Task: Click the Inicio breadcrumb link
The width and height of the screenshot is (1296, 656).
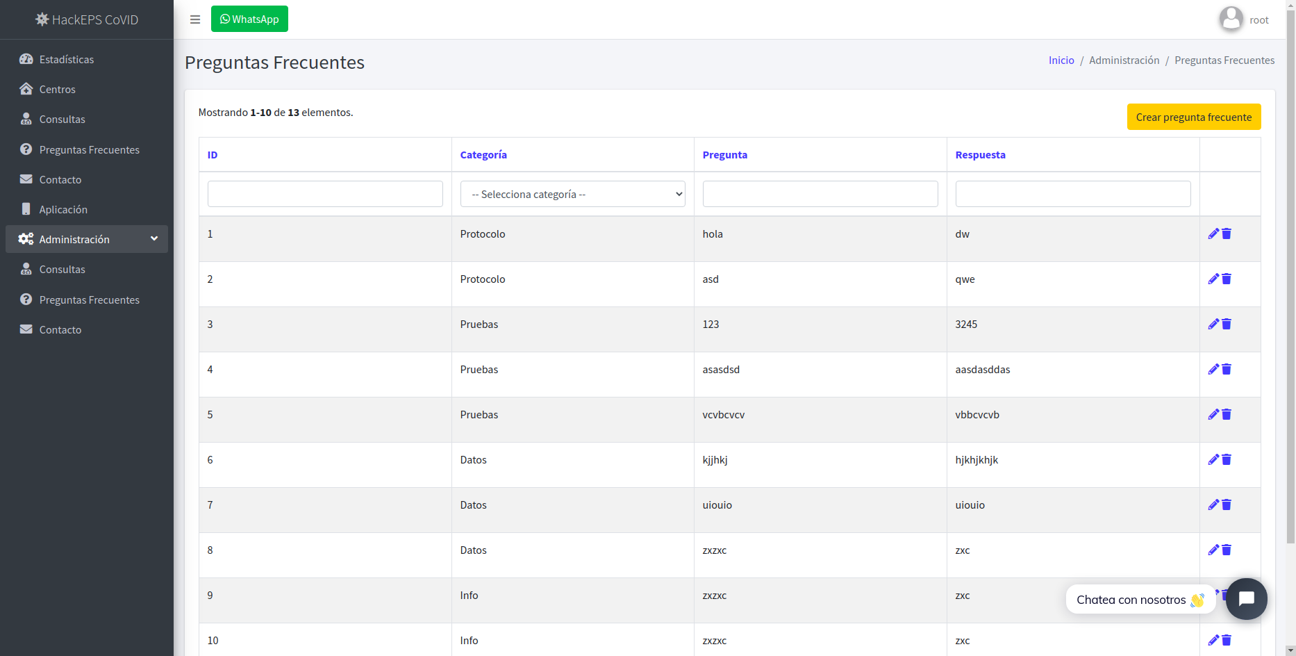Action: pos(1061,60)
